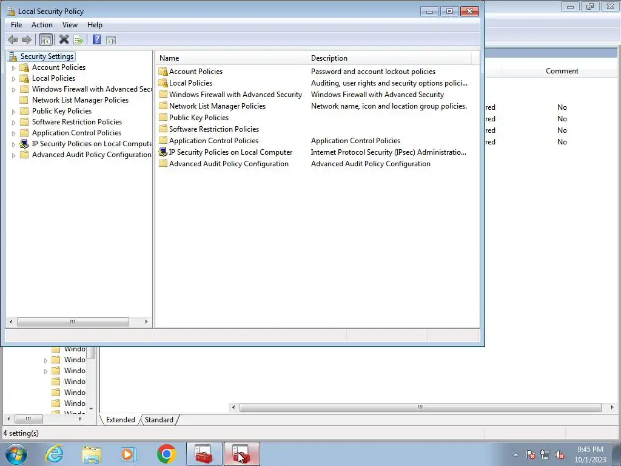
Task: Click Account Policies folder icon in tree
Action: click(24, 67)
